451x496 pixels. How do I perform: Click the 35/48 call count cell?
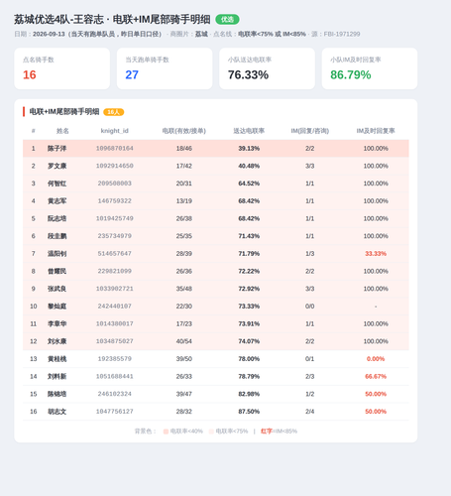[184, 289]
